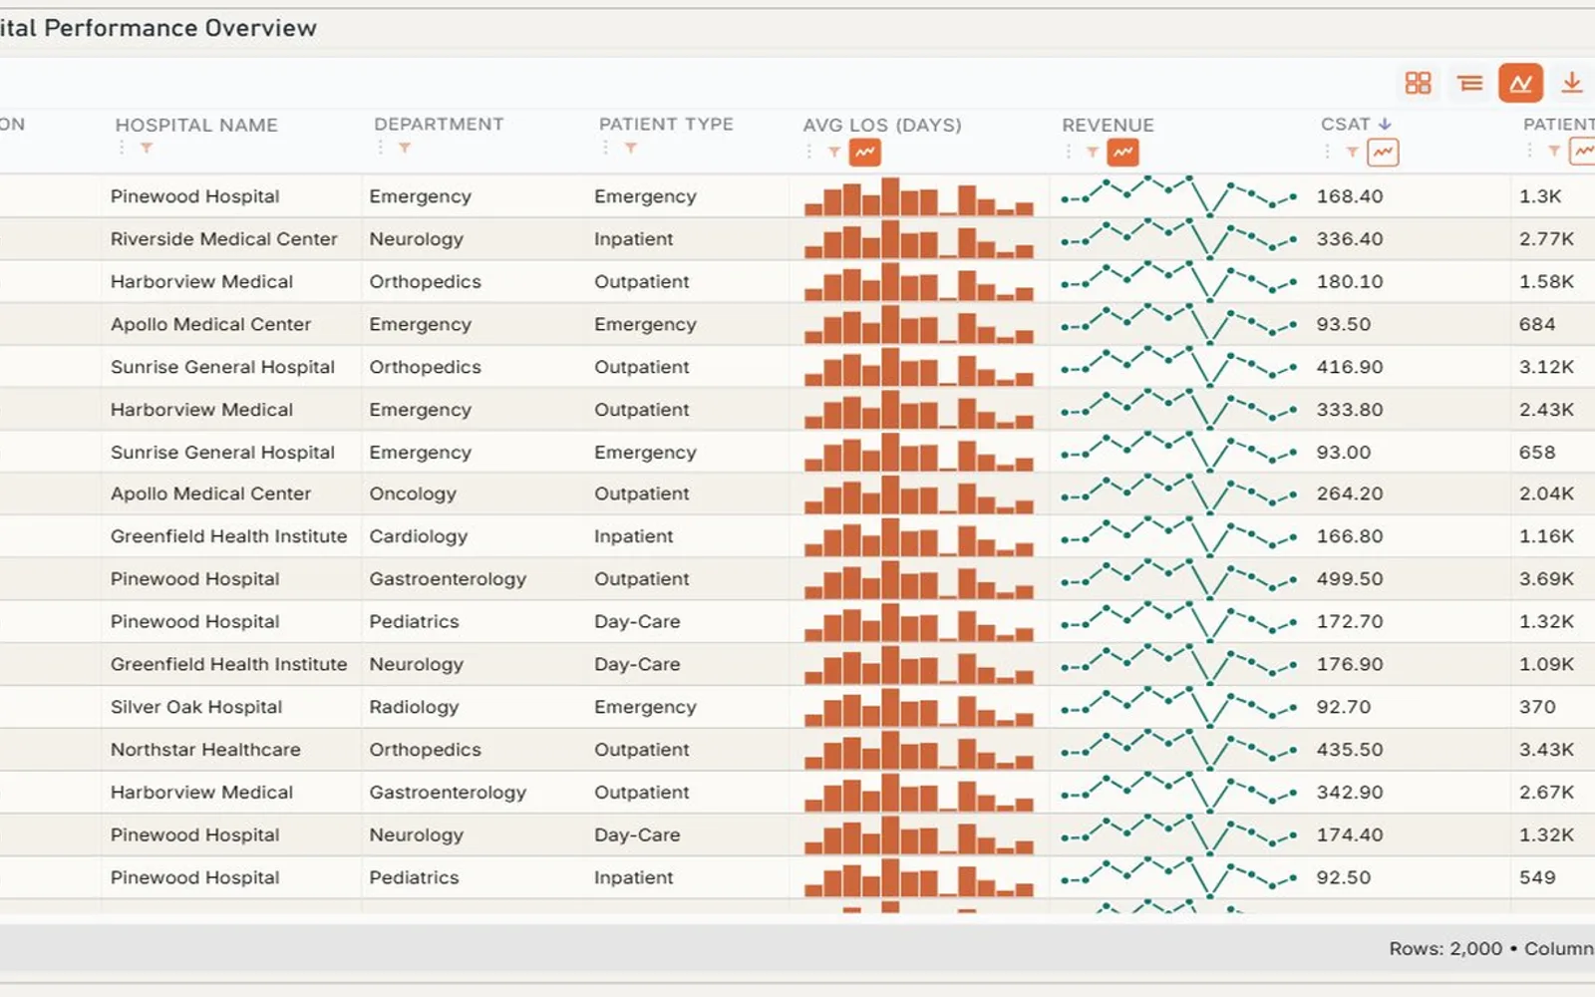Open CSAT column menu dots
The height and width of the screenshot is (997, 1595).
[x=1327, y=152]
